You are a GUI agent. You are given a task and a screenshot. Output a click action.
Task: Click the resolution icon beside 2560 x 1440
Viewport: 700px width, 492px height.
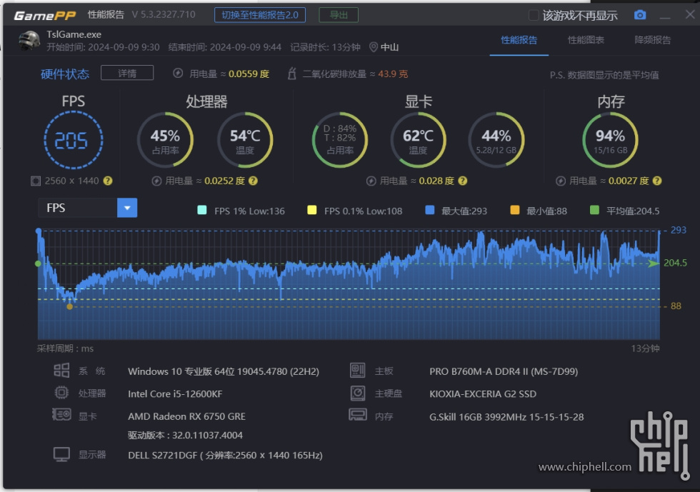tap(35, 181)
